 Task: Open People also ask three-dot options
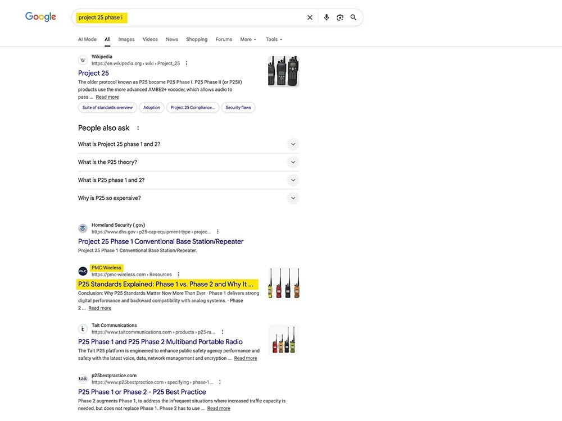tap(138, 128)
